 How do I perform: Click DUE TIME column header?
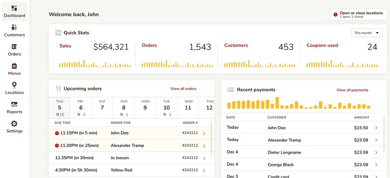pyautogui.click(x=62, y=123)
